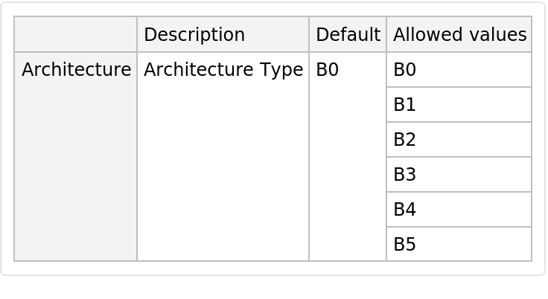This screenshot has width=548, height=299.
Task: Click the B4 allowed value cell
Action: [x=404, y=210]
